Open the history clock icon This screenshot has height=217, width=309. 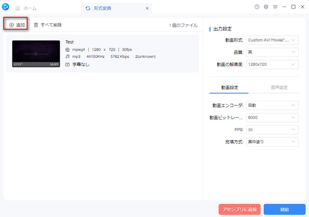[257, 7]
